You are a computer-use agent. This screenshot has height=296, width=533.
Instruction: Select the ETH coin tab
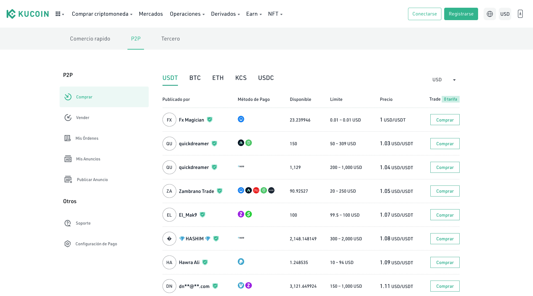(218, 78)
